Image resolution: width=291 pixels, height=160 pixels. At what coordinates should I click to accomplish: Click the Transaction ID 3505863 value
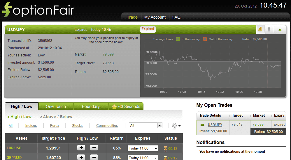(45, 40)
